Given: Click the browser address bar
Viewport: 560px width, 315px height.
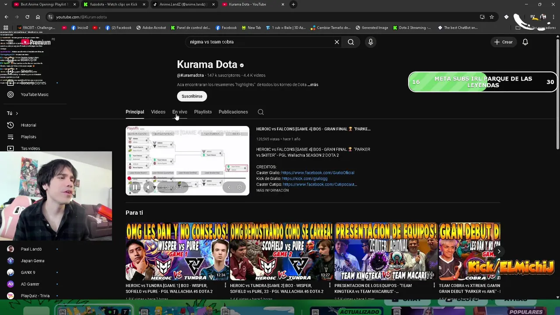Looking at the screenshot, I should pyautogui.click(x=262, y=17).
